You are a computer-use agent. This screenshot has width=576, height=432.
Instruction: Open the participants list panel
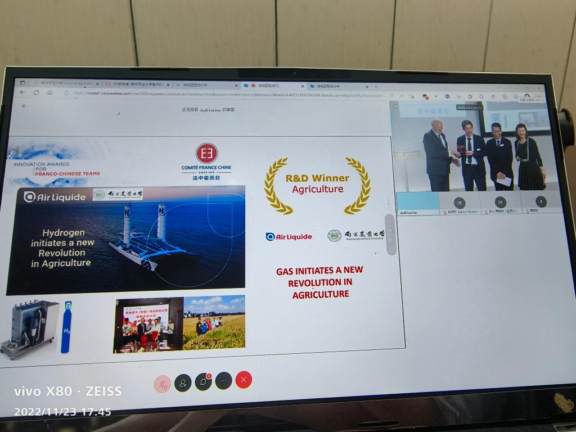click(x=183, y=383)
